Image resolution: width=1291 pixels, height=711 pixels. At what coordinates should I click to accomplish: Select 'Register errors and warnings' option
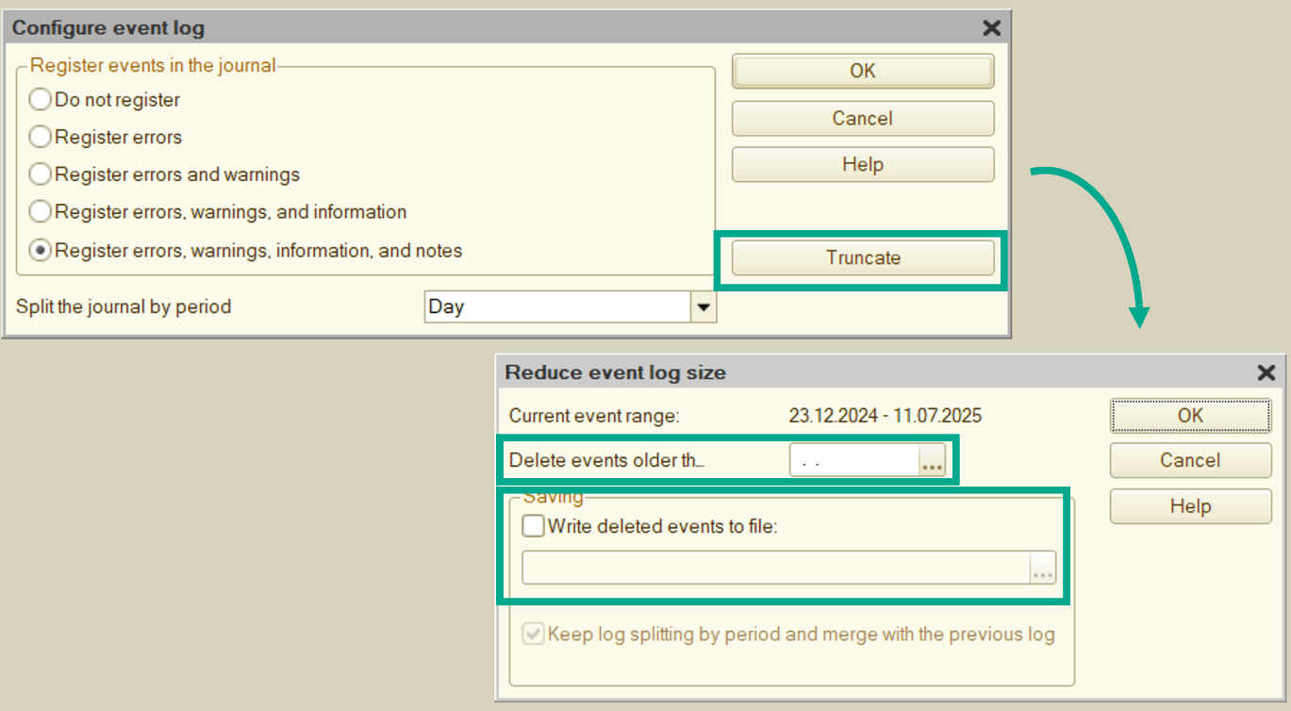tap(41, 174)
